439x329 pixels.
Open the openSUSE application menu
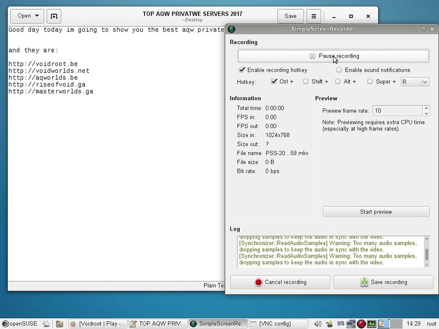click(x=20, y=324)
